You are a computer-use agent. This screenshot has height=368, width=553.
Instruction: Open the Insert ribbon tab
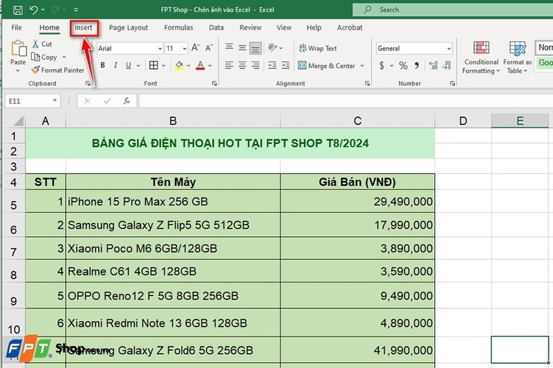tap(83, 28)
